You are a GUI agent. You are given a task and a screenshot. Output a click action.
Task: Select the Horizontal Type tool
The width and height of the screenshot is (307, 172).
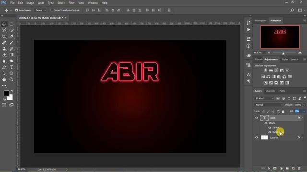point(12,67)
